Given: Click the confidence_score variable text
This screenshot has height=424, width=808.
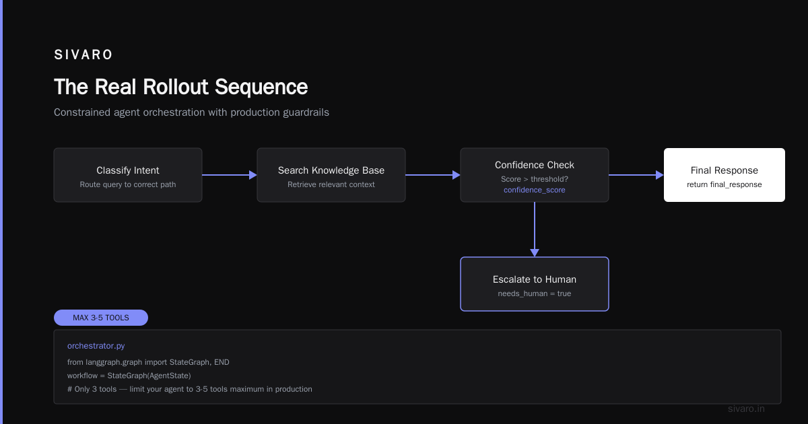Looking at the screenshot, I should [535, 190].
